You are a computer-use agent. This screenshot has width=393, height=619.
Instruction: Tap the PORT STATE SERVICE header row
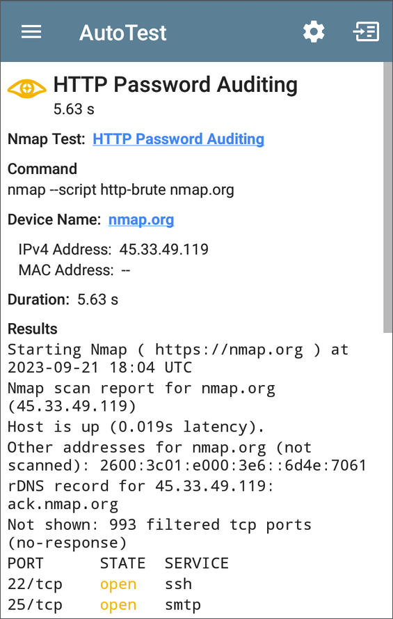[x=118, y=563]
